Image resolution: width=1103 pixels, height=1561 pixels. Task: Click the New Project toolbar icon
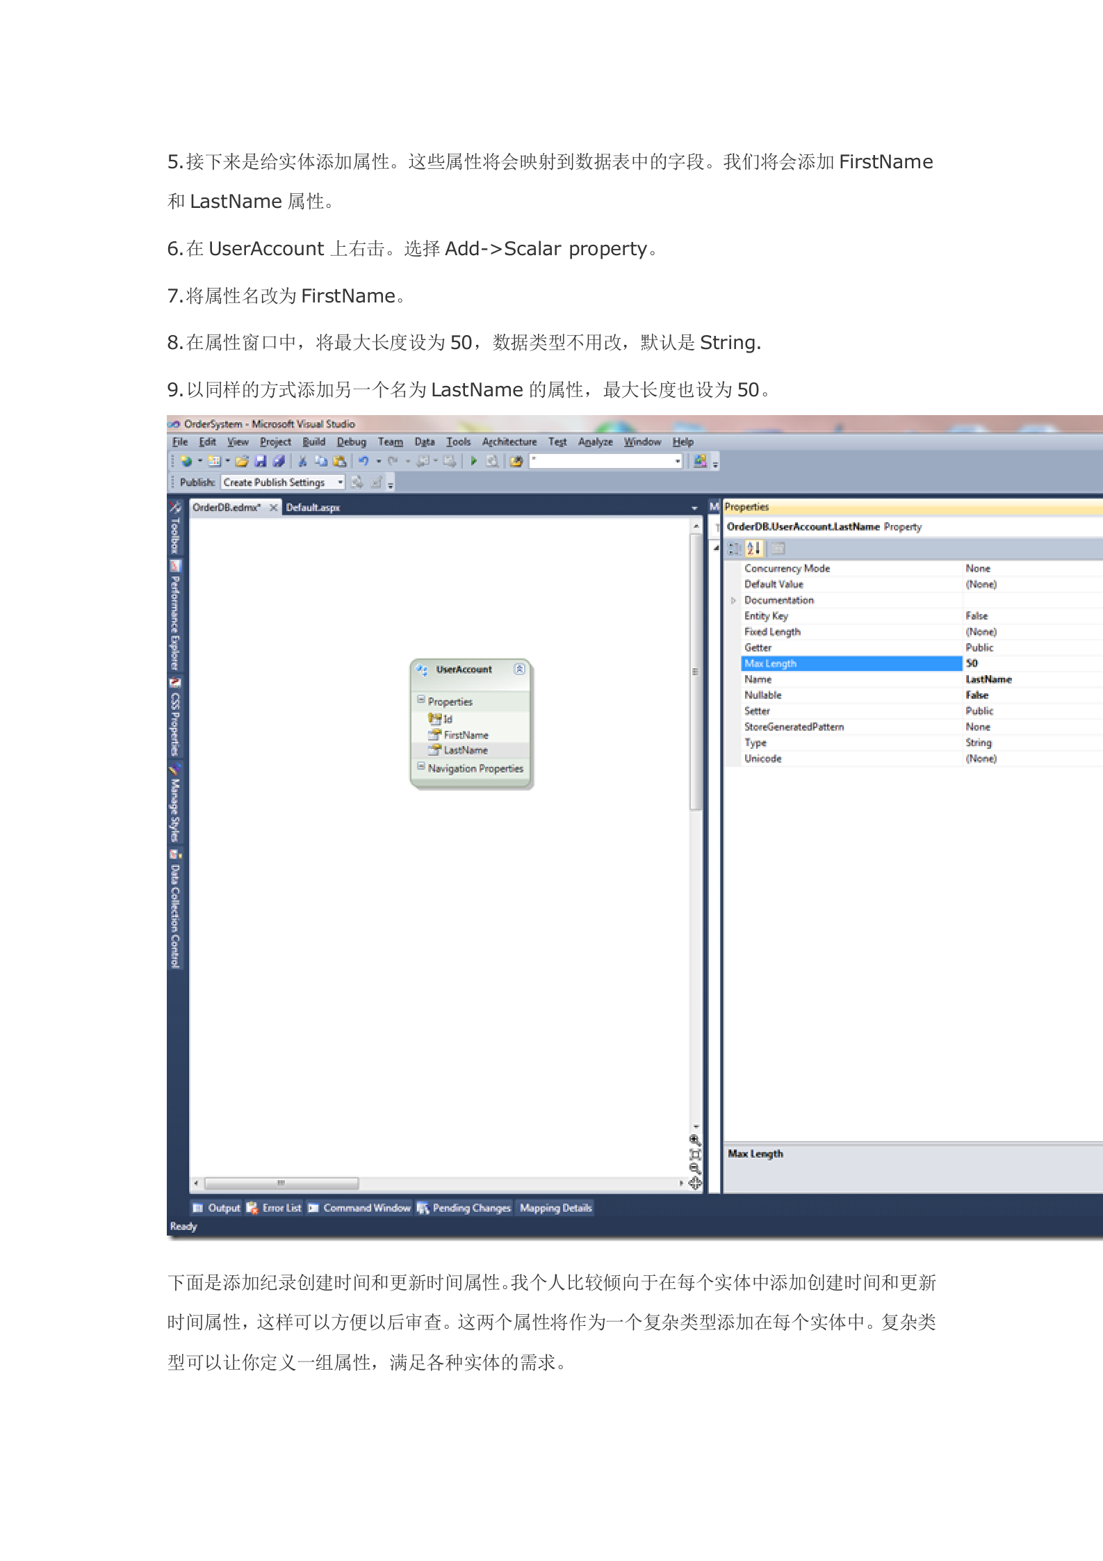(x=186, y=461)
